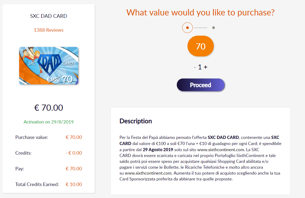The image size is (305, 198).
Task: Increase quantity with the plus sign
Action: point(206,67)
